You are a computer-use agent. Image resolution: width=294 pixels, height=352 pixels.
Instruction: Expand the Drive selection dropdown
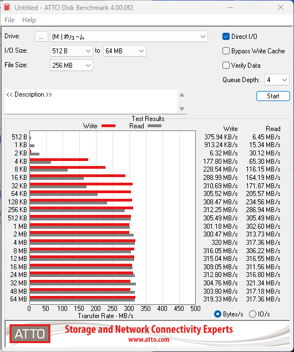pos(129,37)
